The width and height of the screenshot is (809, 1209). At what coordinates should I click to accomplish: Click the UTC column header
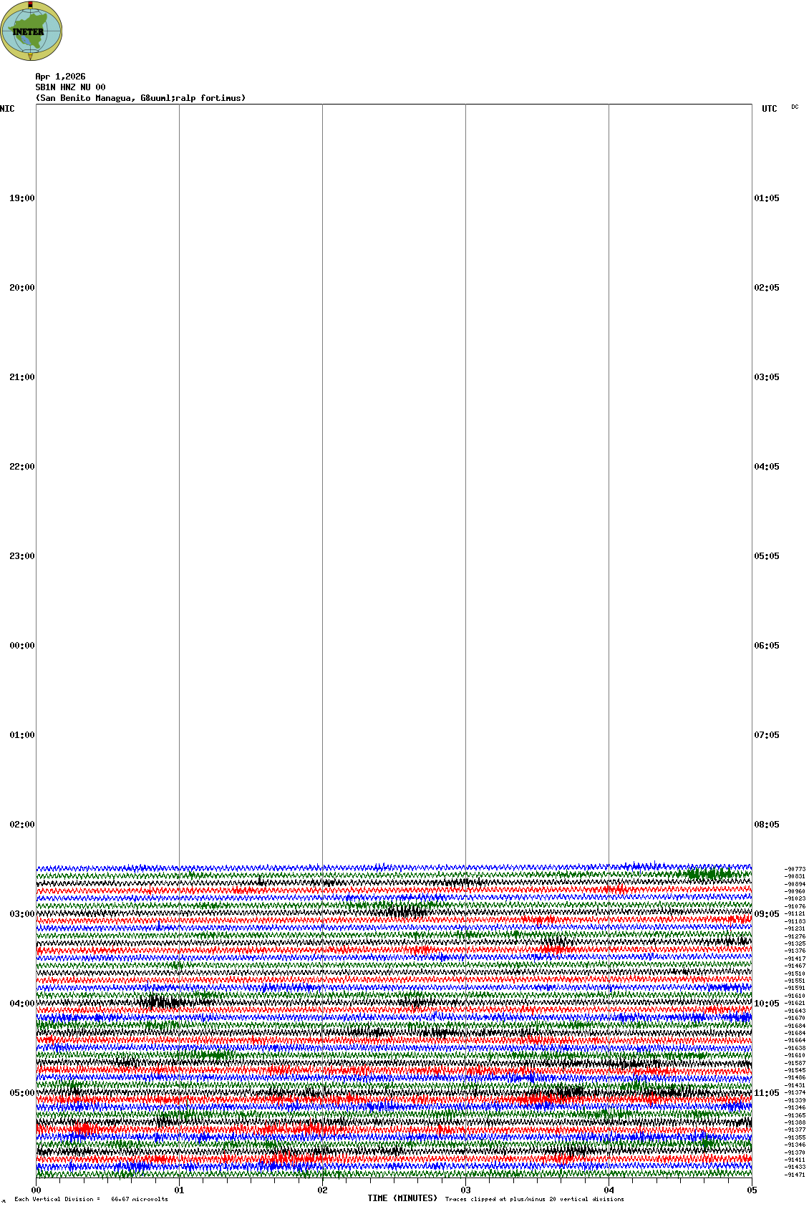[769, 109]
